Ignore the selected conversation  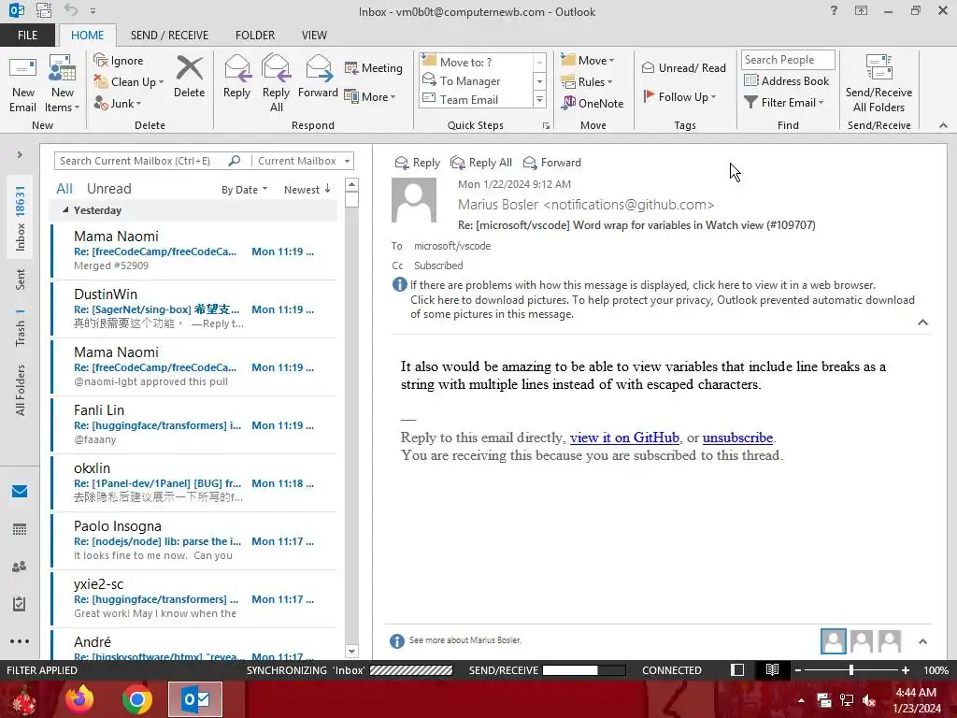tap(119, 61)
